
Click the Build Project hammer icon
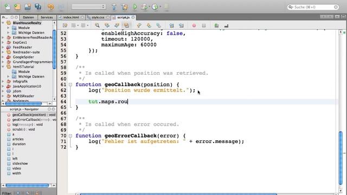click(x=114, y=7)
